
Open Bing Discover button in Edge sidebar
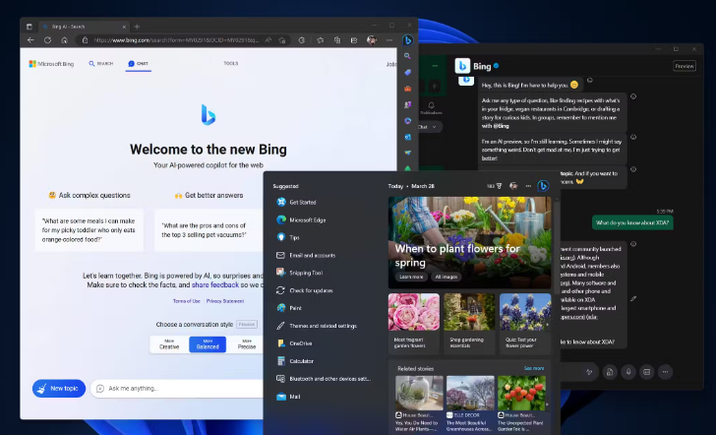407,40
